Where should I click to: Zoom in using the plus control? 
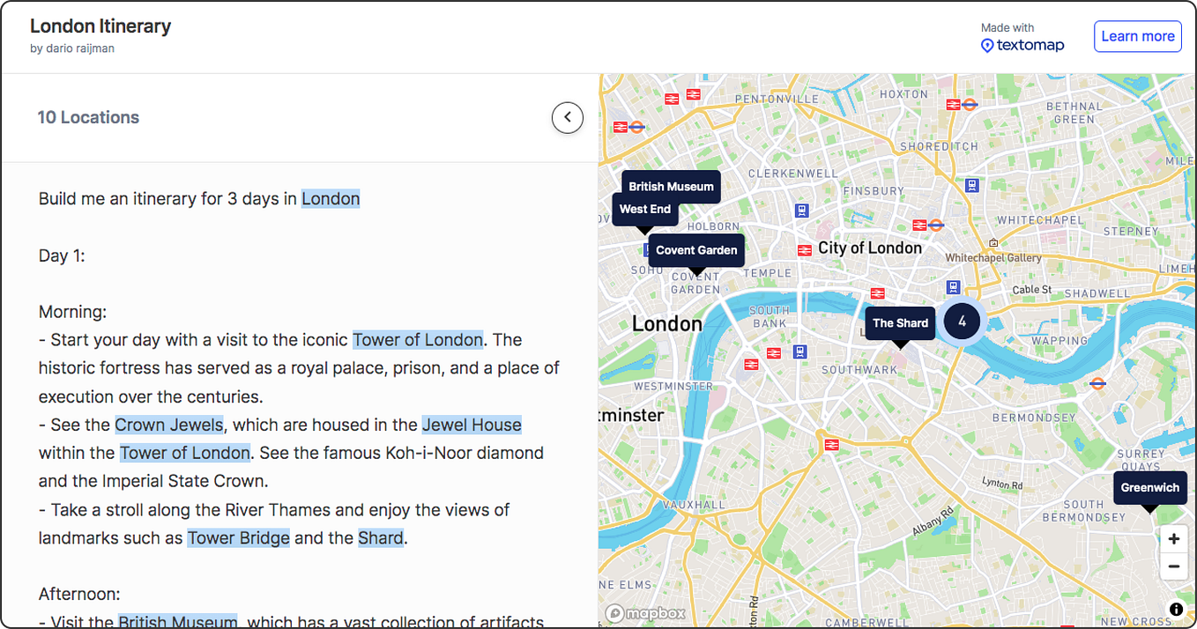pos(1173,538)
